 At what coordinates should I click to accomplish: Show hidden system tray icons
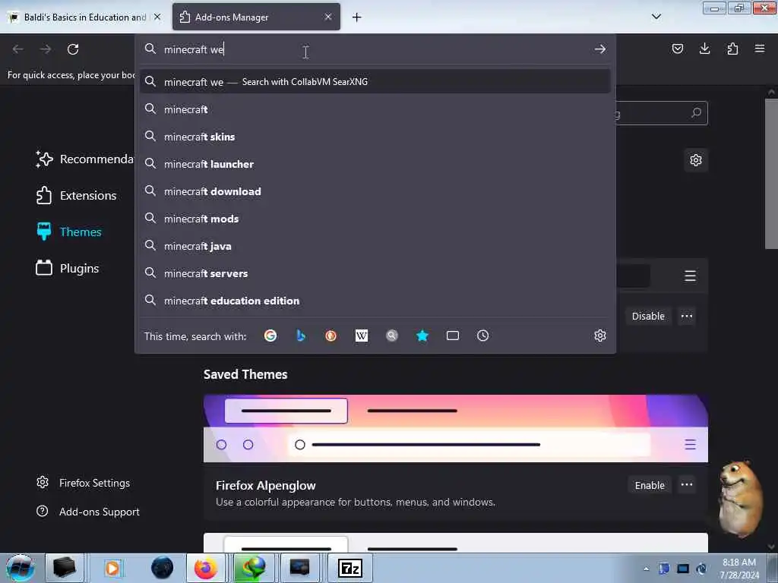click(x=646, y=569)
